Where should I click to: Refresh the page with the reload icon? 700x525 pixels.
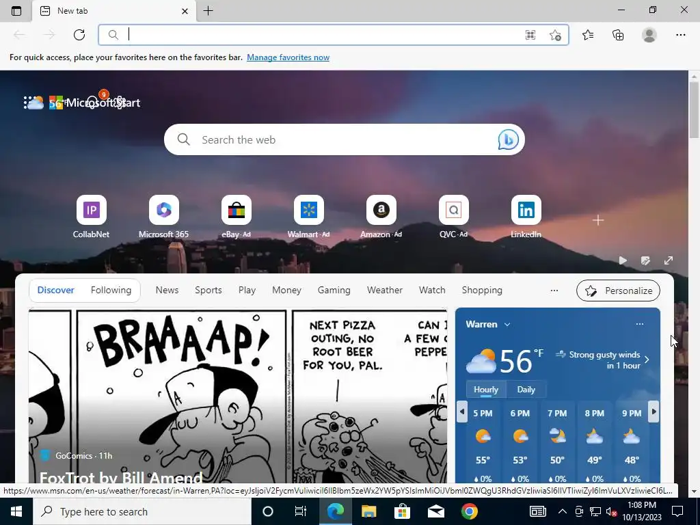pos(79,35)
